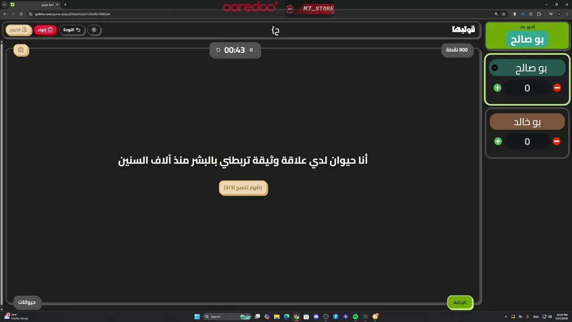Open tab search dropdown arrow

pyautogui.click(x=4, y=4)
